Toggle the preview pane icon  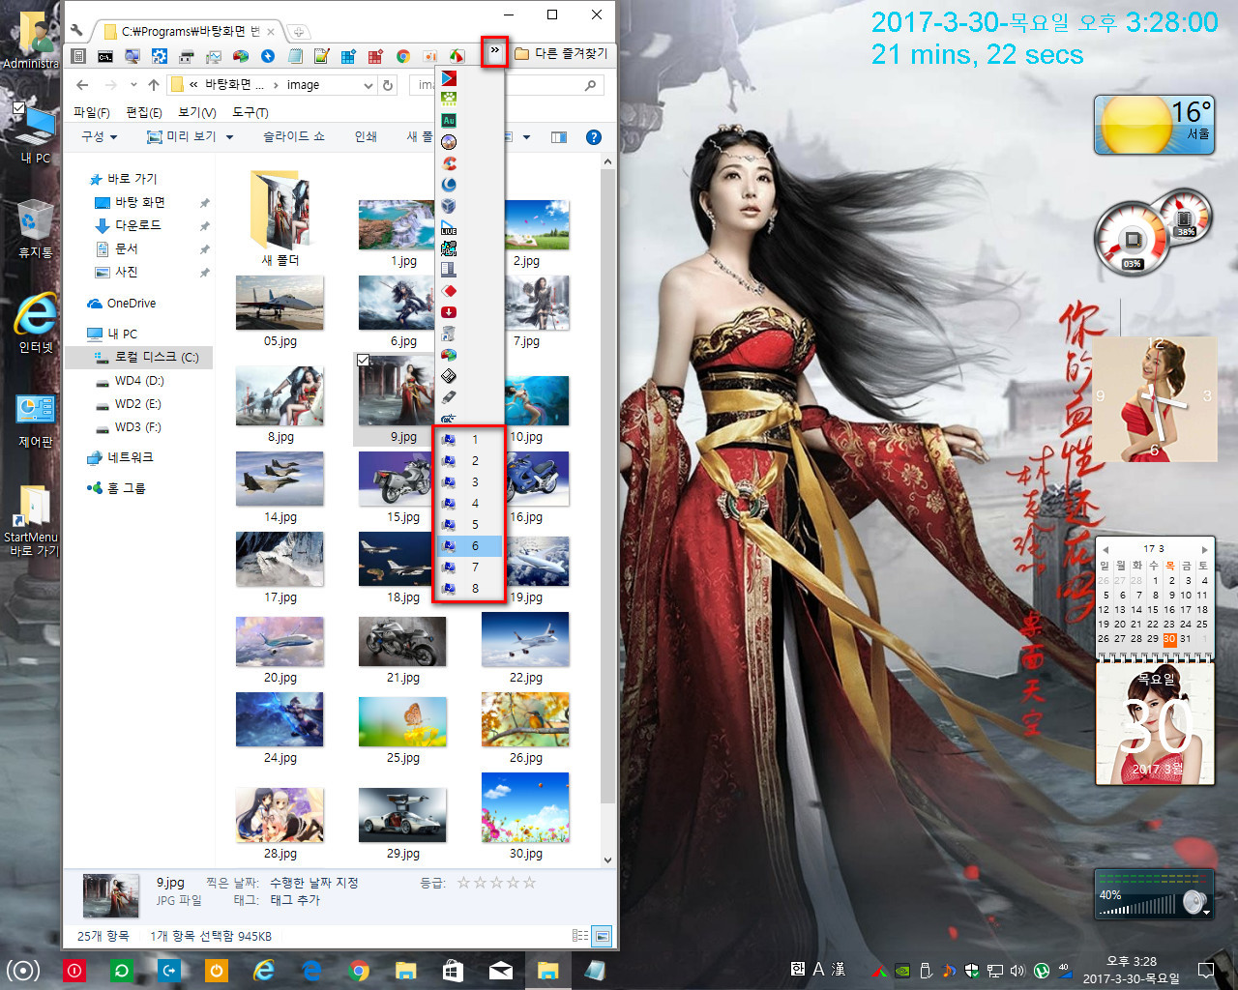[x=559, y=137]
